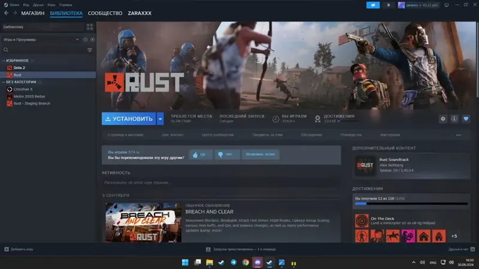Open On The Deck achievement icon
479x269 pixels.
(x=362, y=221)
